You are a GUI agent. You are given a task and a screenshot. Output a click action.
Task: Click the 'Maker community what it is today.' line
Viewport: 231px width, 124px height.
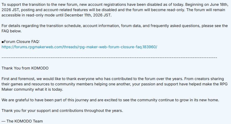(32, 89)
